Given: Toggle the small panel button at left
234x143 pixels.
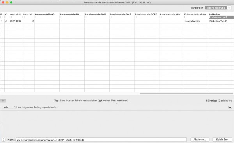Looking at the screenshot, I should [3, 101].
